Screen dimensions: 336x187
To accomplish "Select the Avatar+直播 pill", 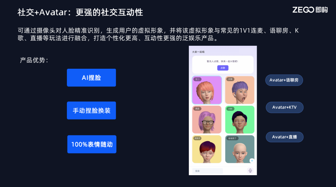I will tap(285, 137).
